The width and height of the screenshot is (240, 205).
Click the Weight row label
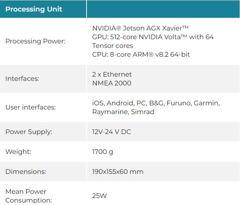[x=18, y=151]
